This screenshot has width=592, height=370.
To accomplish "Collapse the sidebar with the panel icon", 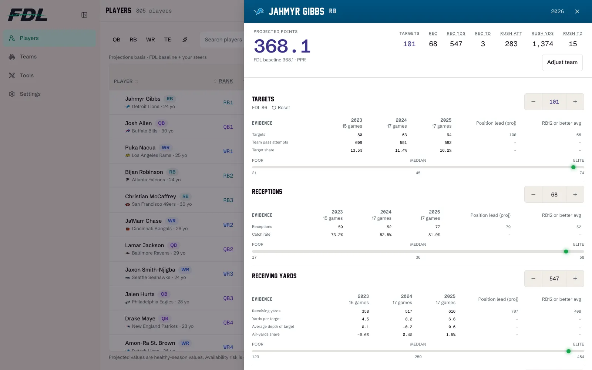I will pos(84,15).
